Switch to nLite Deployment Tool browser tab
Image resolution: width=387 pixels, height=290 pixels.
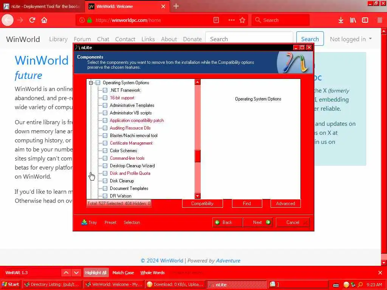[x=42, y=6]
